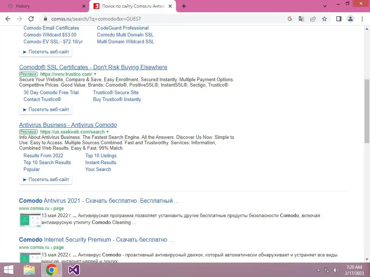
Task: Click Chrome icon in taskbar
Action: point(52,270)
